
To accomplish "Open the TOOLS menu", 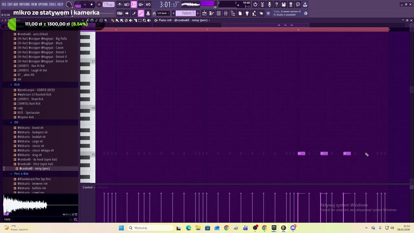I will point(53,5).
